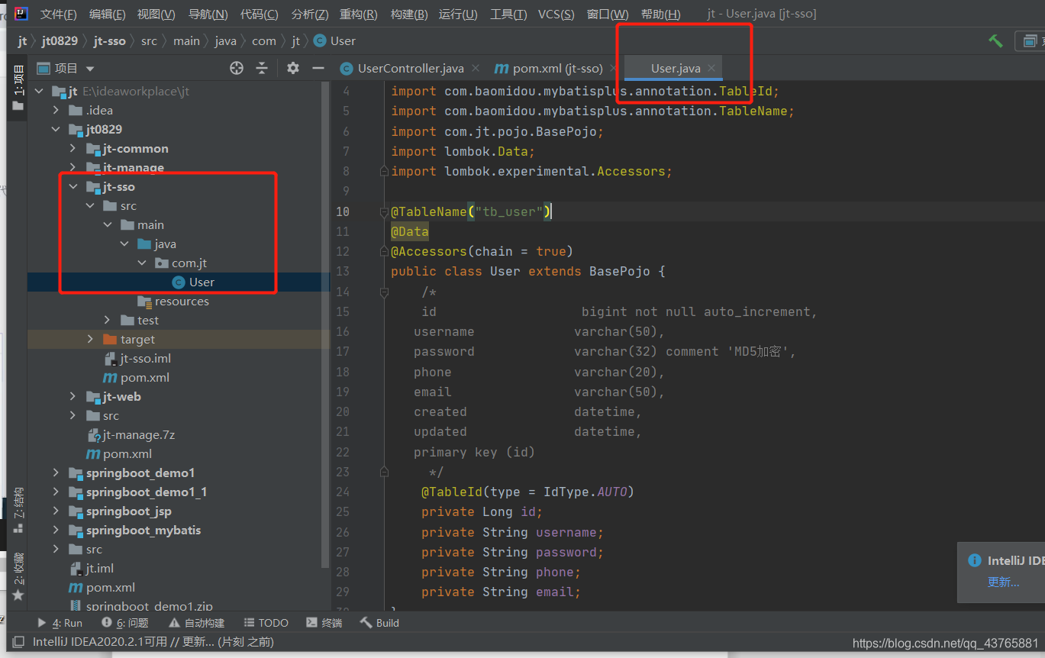Open the Problems tool window
Image resolution: width=1045 pixels, height=658 pixels.
coord(125,623)
